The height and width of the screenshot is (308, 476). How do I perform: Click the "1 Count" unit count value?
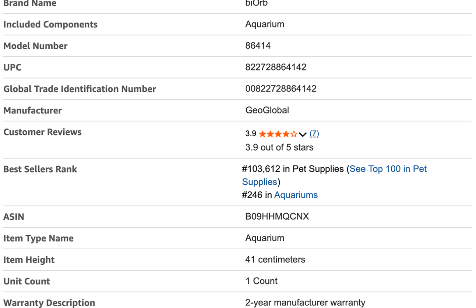coord(261,281)
